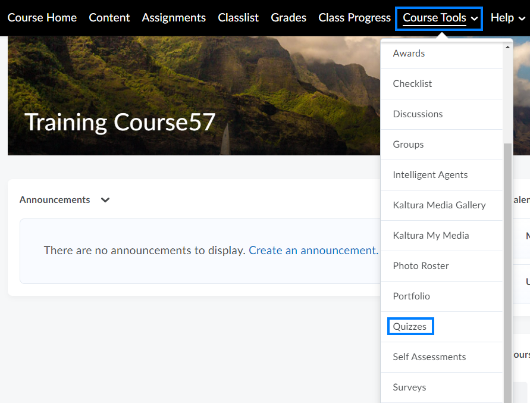
Task: View the Photo Roster
Action: point(421,266)
